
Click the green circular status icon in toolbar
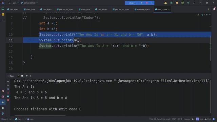point(171,3)
